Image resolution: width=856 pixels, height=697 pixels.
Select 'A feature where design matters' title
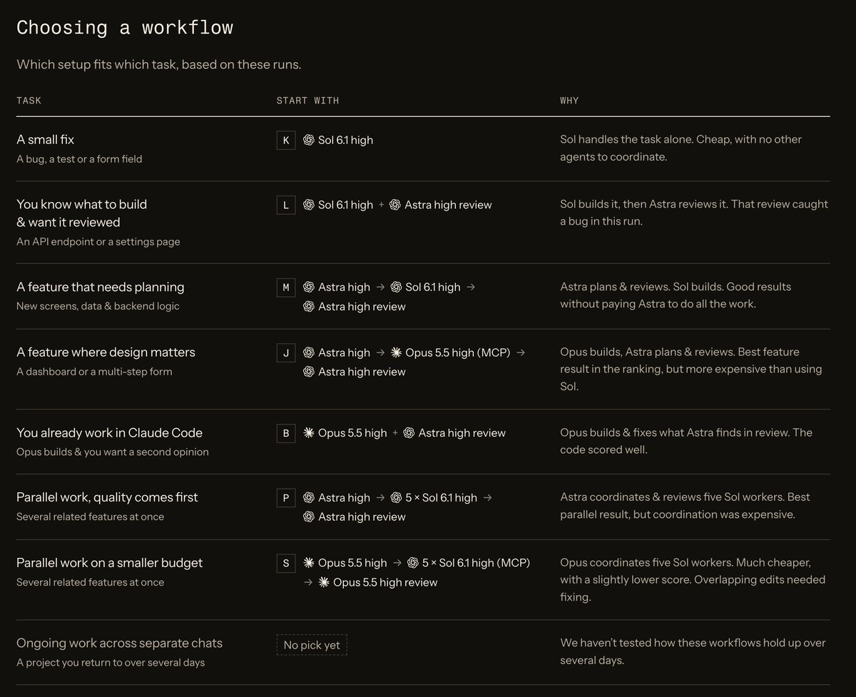(106, 352)
